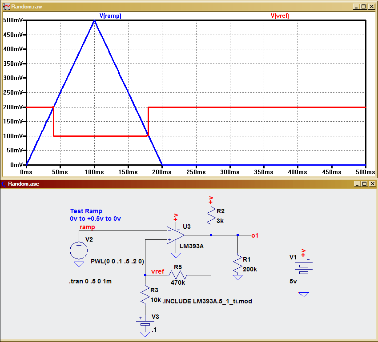The image size is (378, 342).
Task: Click the ground symbol under resistor R1
Action: 238,278
